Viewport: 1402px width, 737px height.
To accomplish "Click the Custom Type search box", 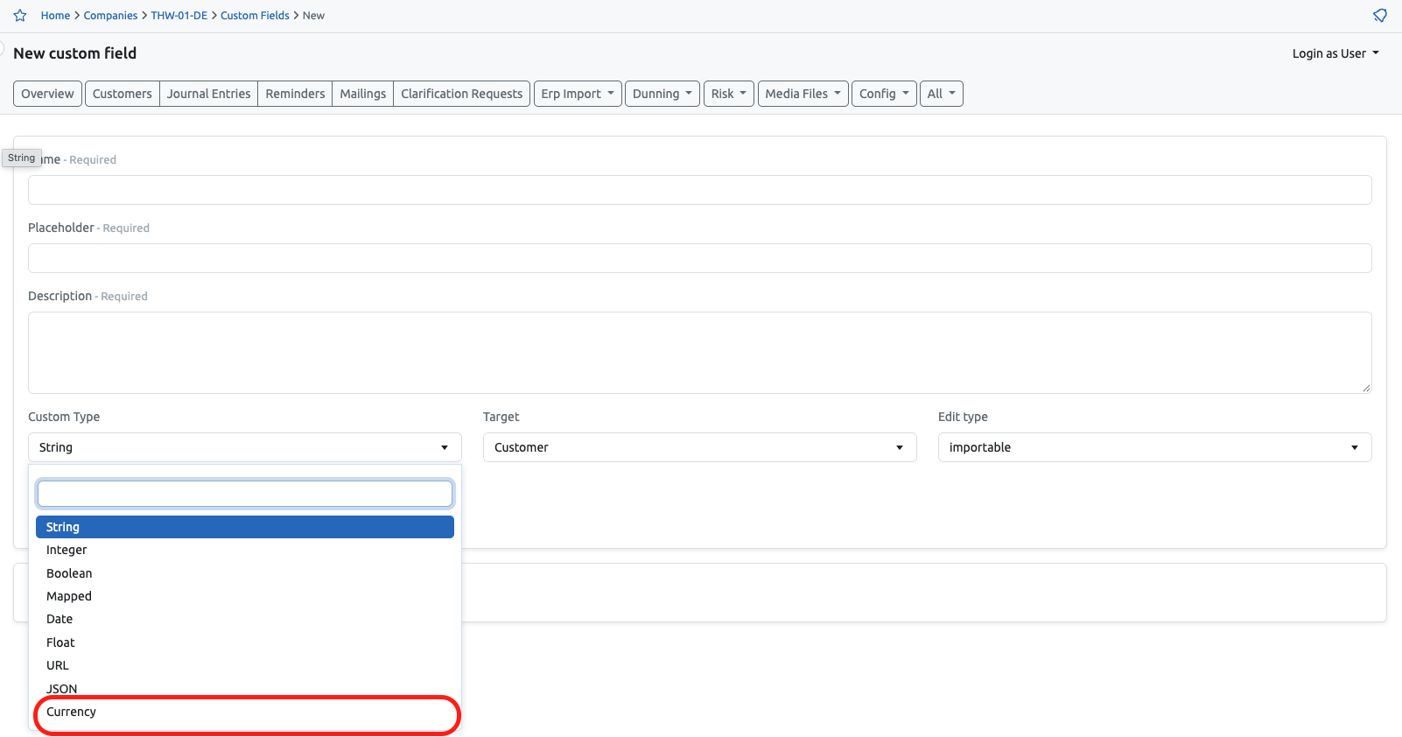I will tap(245, 494).
